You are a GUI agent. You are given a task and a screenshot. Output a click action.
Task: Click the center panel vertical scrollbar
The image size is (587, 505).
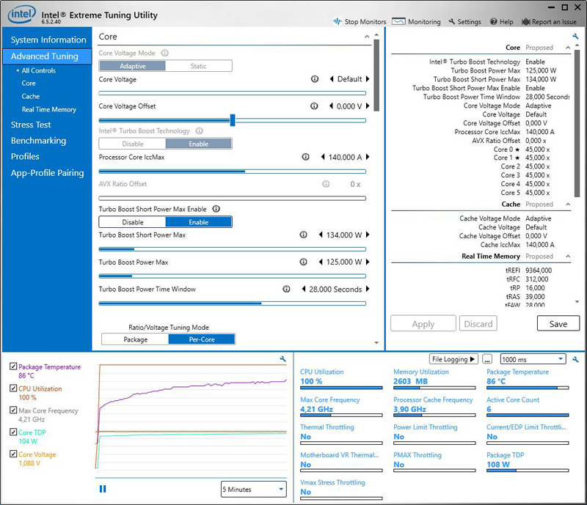[376, 75]
